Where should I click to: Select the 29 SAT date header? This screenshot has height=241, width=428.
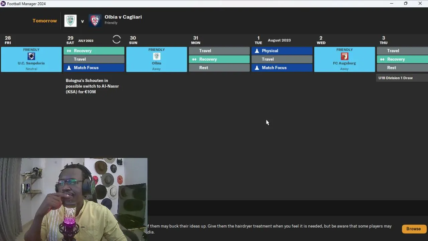click(70, 40)
